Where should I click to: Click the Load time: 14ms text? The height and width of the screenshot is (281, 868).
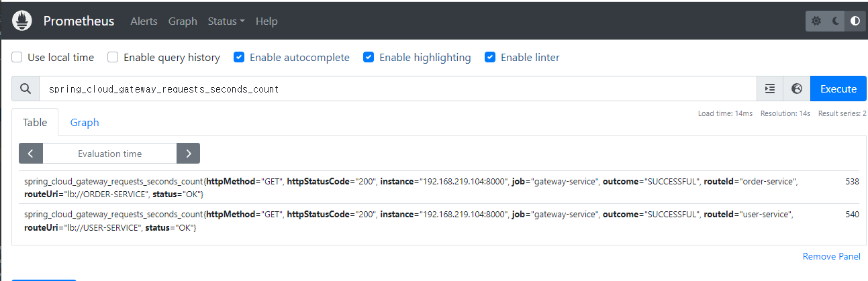pyautogui.click(x=725, y=113)
